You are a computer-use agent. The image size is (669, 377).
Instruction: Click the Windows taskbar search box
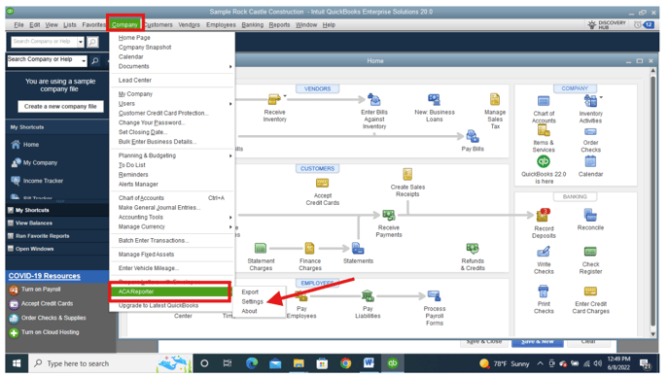[x=111, y=363]
